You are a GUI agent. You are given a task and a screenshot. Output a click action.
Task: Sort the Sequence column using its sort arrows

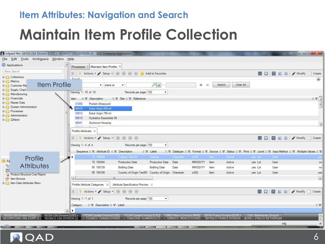click(90, 152)
